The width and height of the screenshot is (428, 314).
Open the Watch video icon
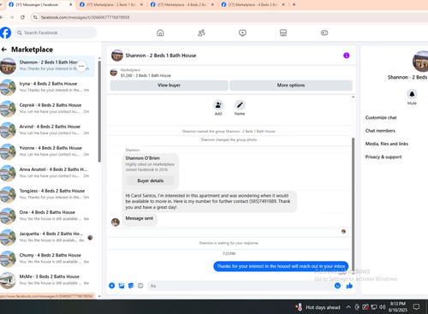tap(242, 33)
